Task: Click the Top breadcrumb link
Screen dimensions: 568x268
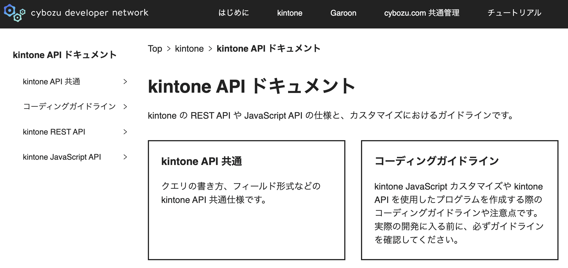Action: [155, 49]
